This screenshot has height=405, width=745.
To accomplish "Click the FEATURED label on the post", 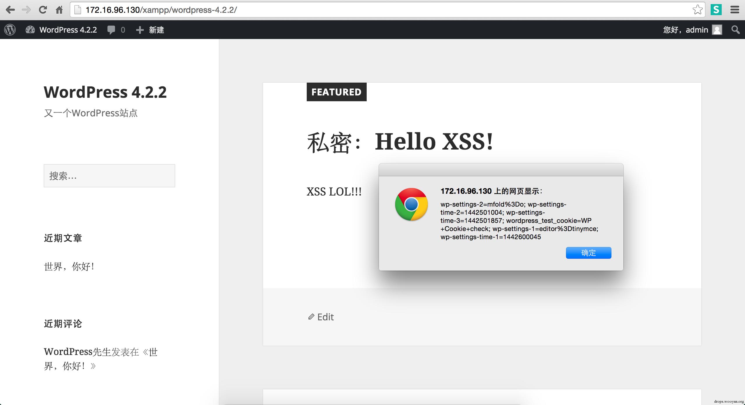I will tap(336, 92).
